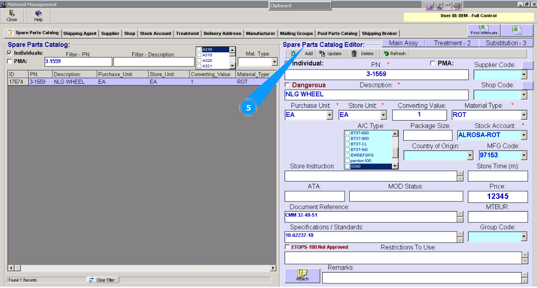537x288 pixels.
Task: Click the Treatment - 2 button
Action: [x=452, y=43]
